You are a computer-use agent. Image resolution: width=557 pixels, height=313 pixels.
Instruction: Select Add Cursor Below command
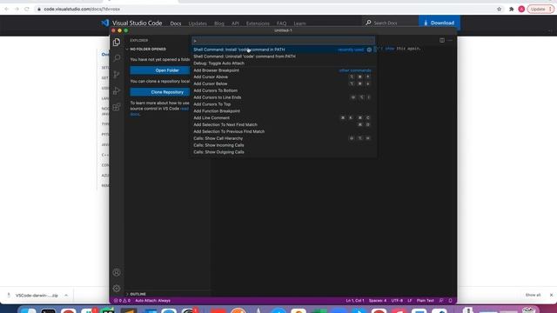pyautogui.click(x=283, y=83)
